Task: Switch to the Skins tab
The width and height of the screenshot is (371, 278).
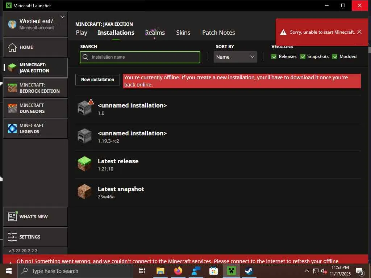Action: coord(183,33)
